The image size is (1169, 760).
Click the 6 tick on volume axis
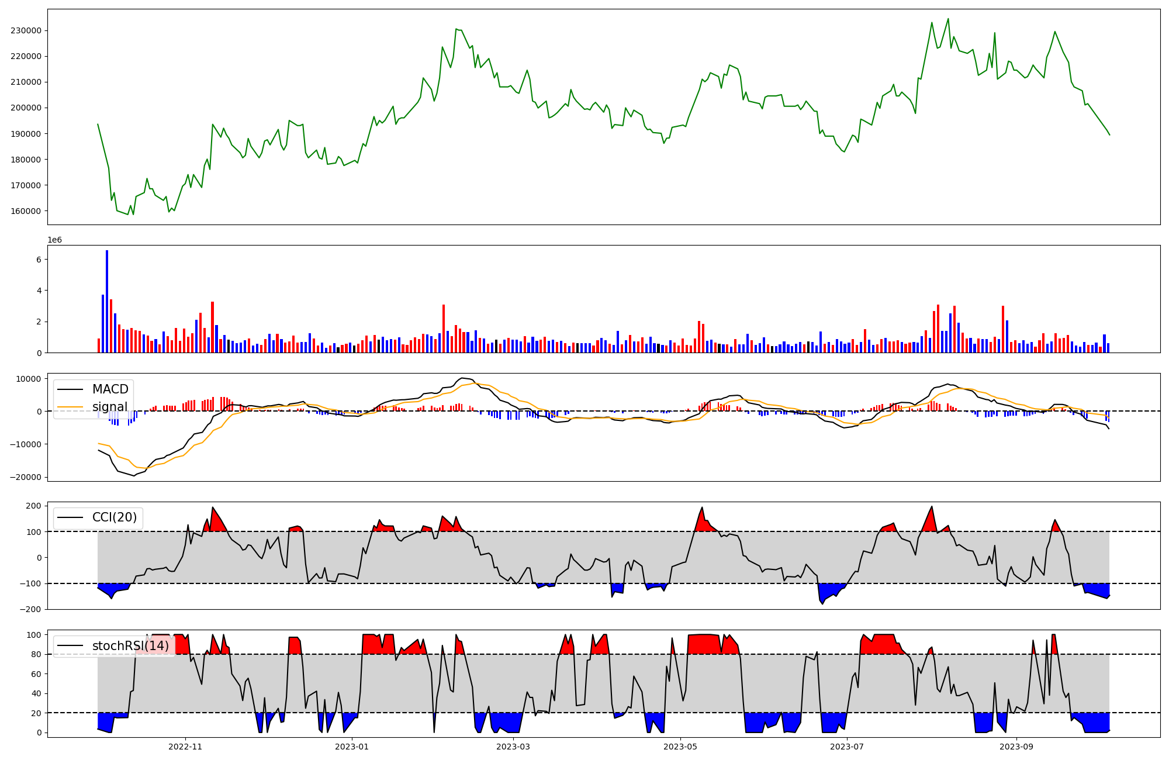(x=39, y=260)
